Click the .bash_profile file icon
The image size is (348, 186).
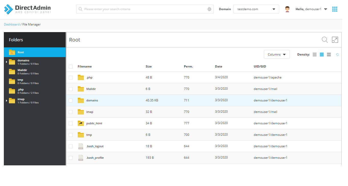coord(81,158)
